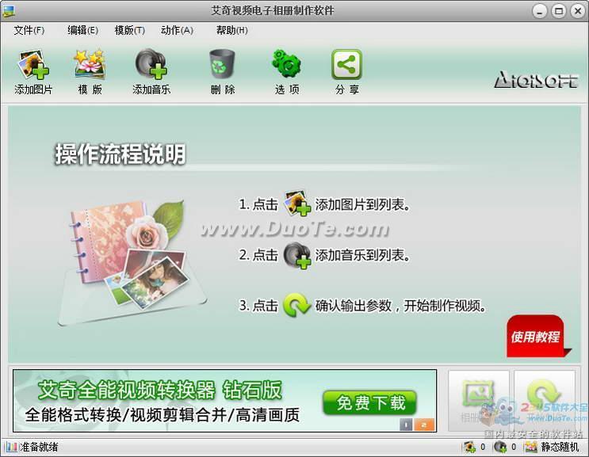Image resolution: width=589 pixels, height=457 pixels.
Task: Click the album and rose illustration
Action: [132, 263]
